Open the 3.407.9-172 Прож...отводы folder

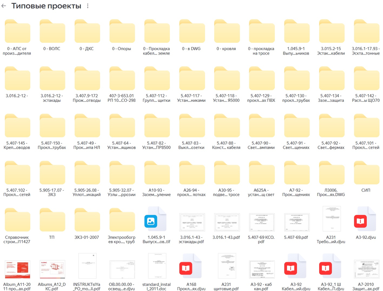(x=87, y=78)
